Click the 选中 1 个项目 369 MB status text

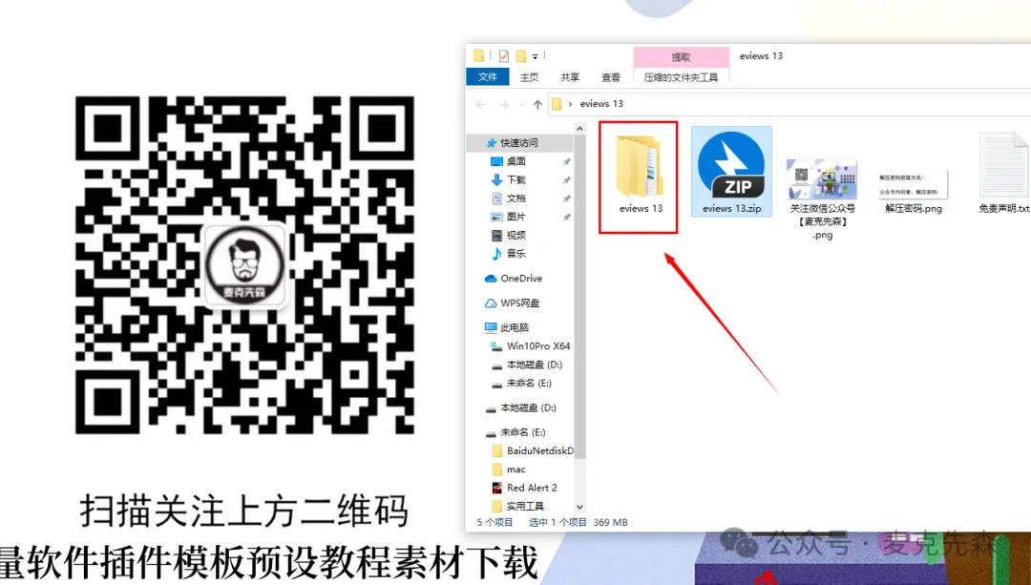pos(579,522)
